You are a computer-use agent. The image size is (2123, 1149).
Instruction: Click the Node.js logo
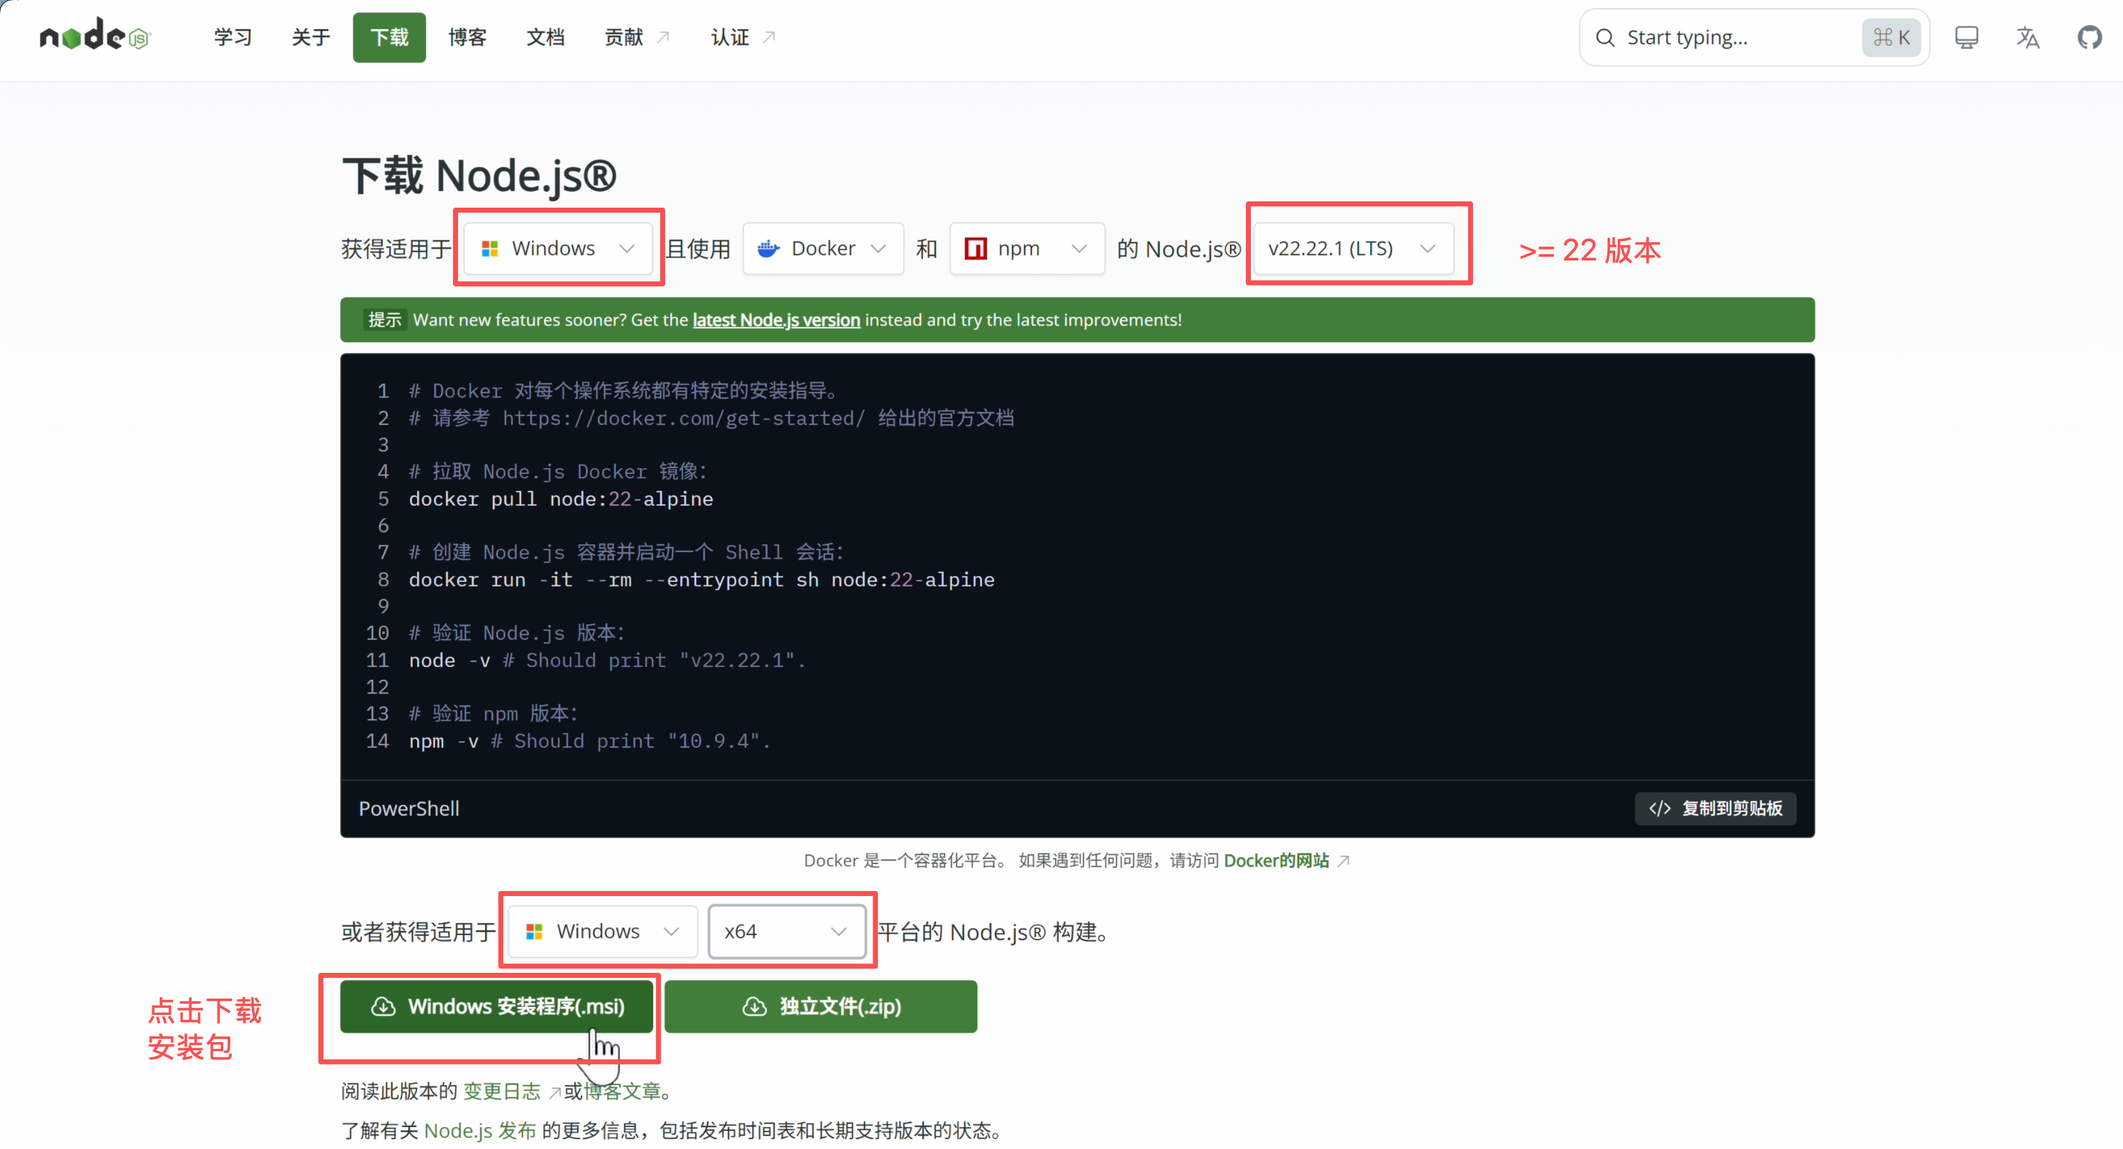pyautogui.click(x=95, y=36)
